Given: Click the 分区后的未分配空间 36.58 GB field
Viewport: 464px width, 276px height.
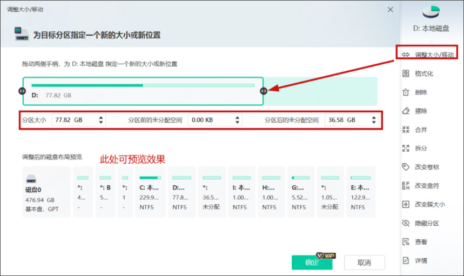Looking at the screenshot, I should [352, 120].
